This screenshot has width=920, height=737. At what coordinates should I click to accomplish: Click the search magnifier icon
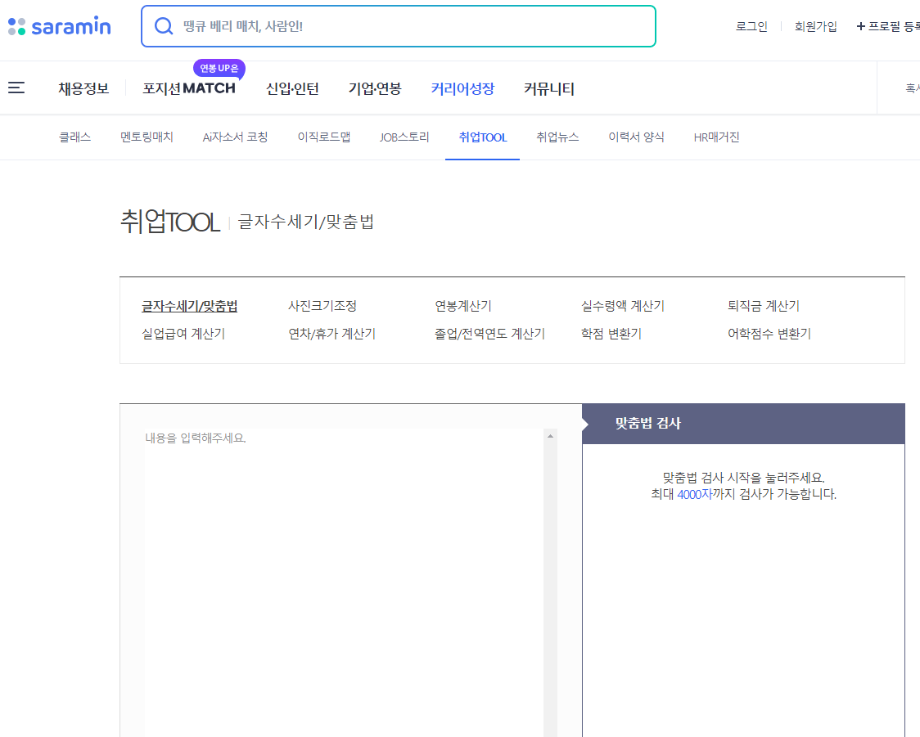click(164, 25)
